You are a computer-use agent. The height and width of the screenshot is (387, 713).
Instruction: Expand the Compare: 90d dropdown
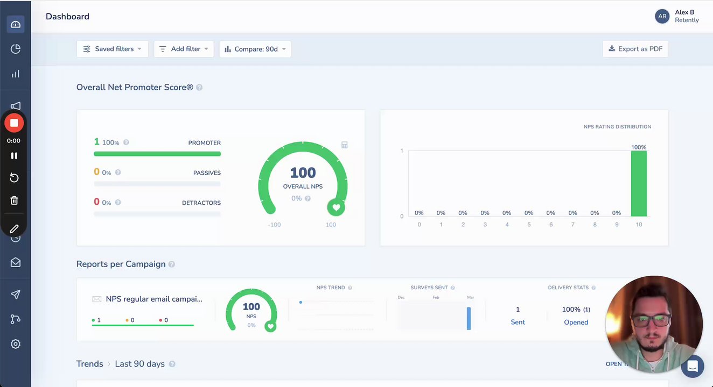pos(255,49)
